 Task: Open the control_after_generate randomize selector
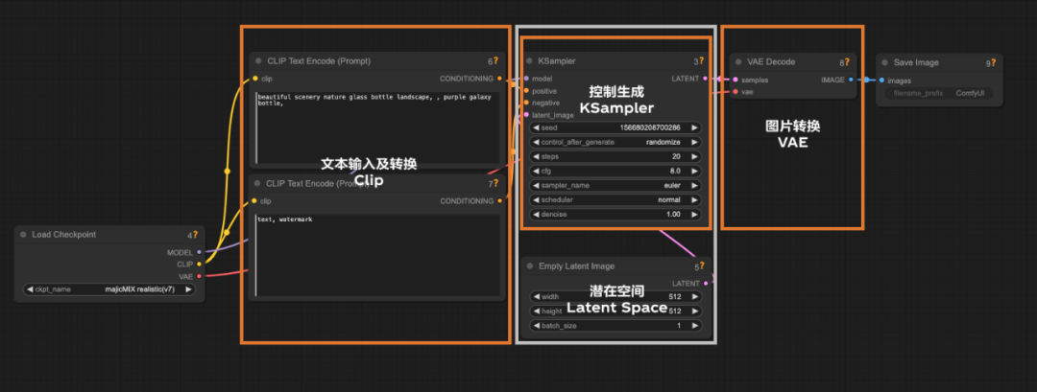point(615,142)
